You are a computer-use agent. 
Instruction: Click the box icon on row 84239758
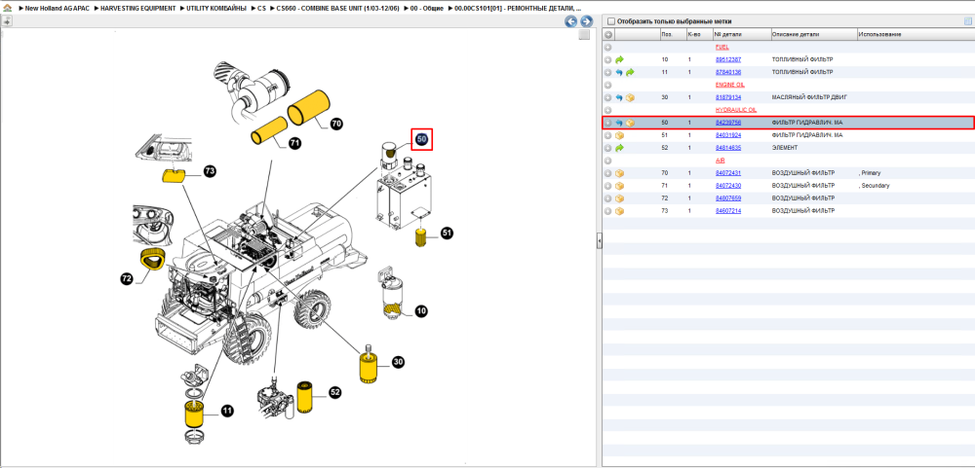point(630,123)
